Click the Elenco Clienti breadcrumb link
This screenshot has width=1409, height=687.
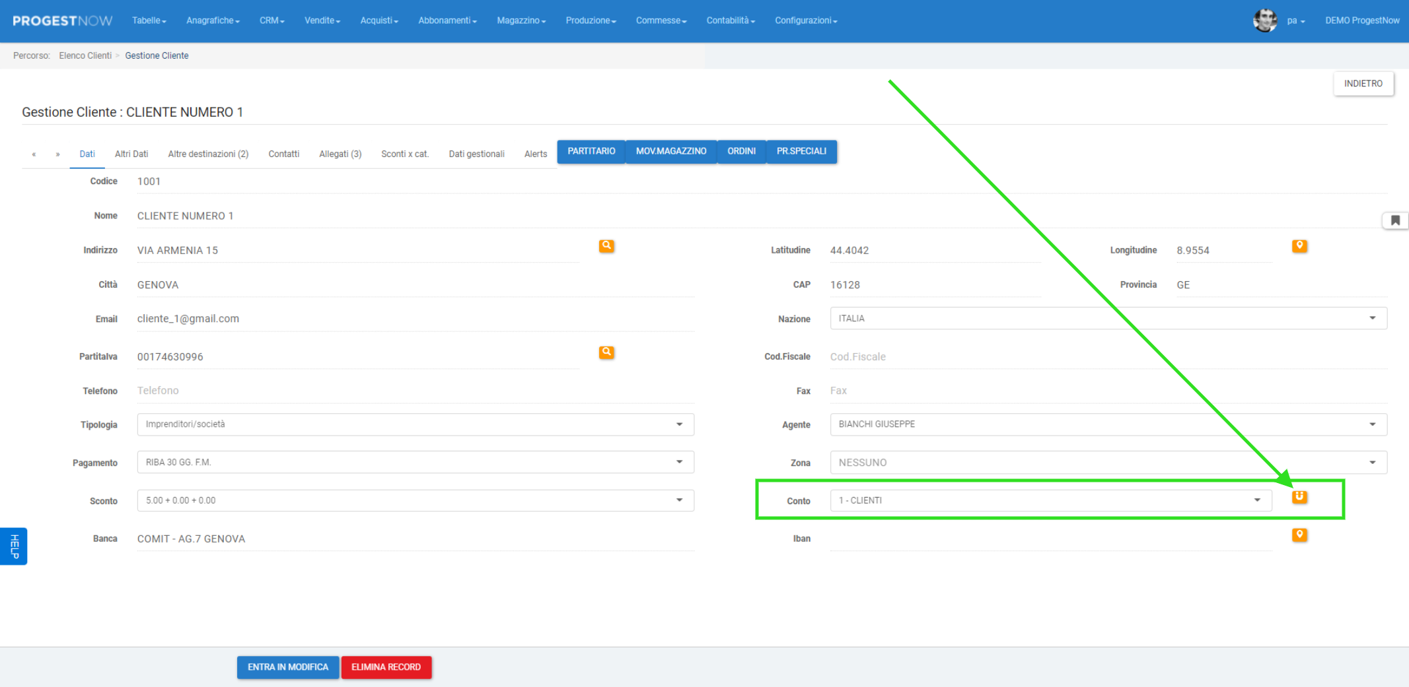click(85, 56)
